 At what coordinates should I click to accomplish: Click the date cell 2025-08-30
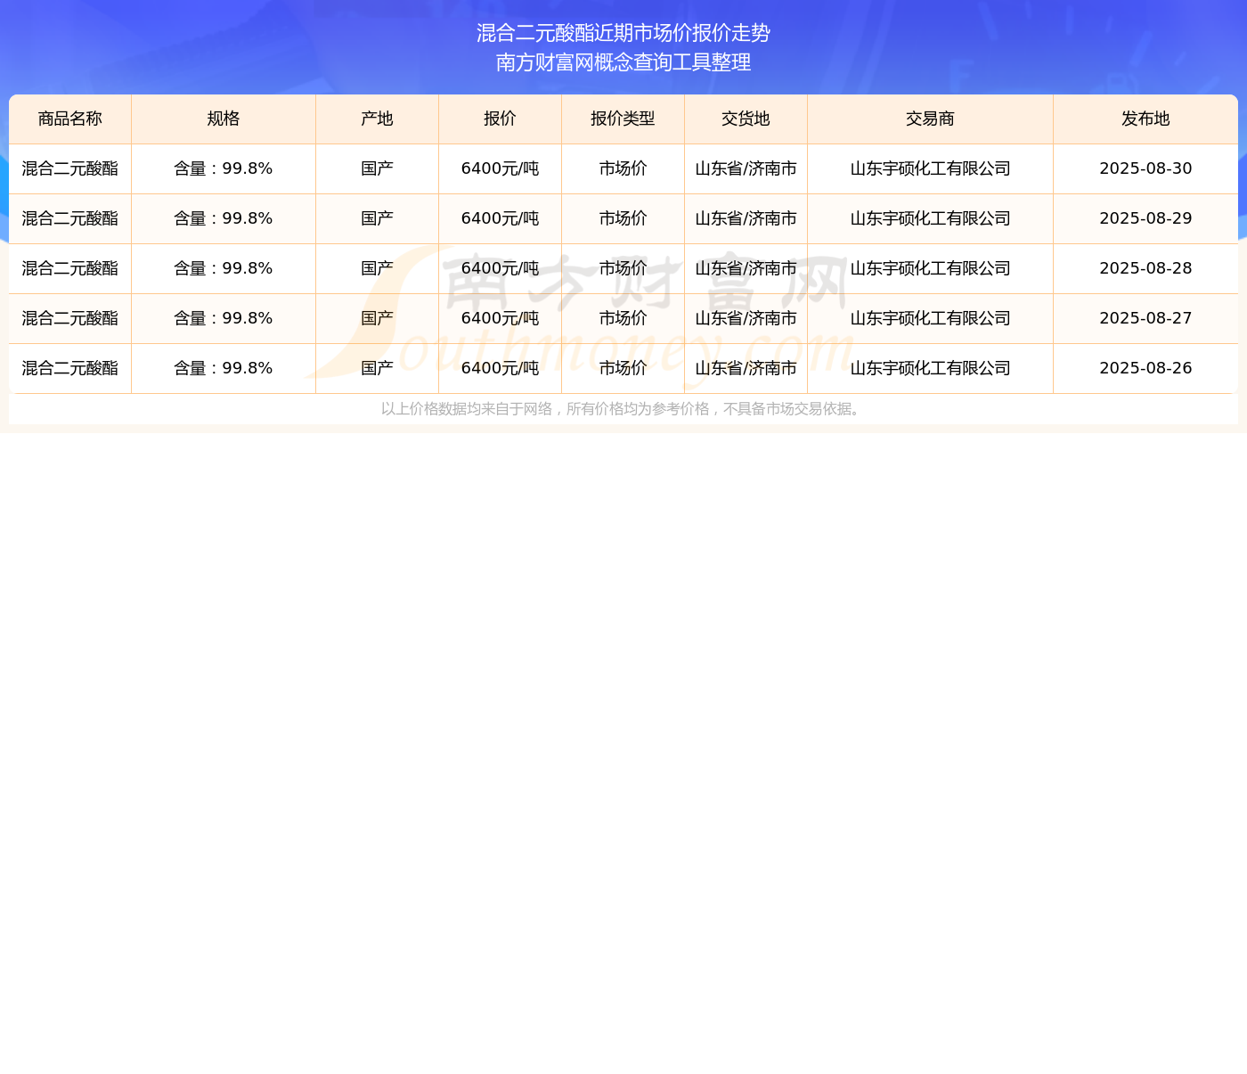[x=1145, y=169]
